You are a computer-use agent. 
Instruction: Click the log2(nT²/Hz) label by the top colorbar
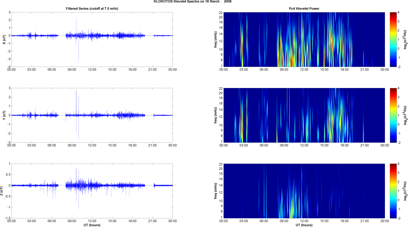[x=405, y=39]
